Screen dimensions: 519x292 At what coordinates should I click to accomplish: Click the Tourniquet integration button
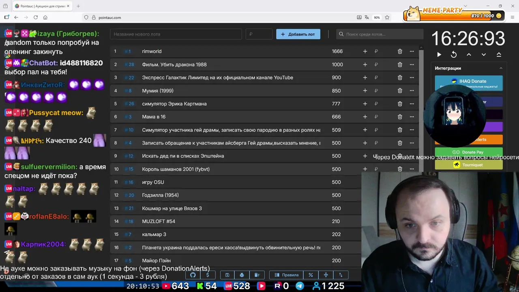click(x=469, y=165)
